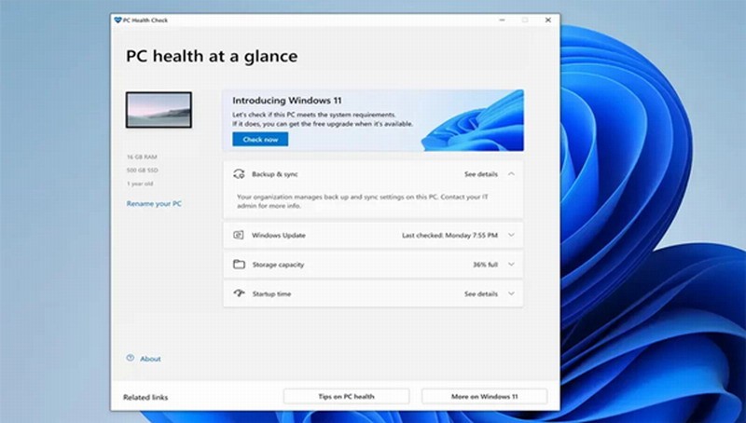Screen dimensions: 746x423
Task: Click the organization manages backup message text
Action: [363, 201]
